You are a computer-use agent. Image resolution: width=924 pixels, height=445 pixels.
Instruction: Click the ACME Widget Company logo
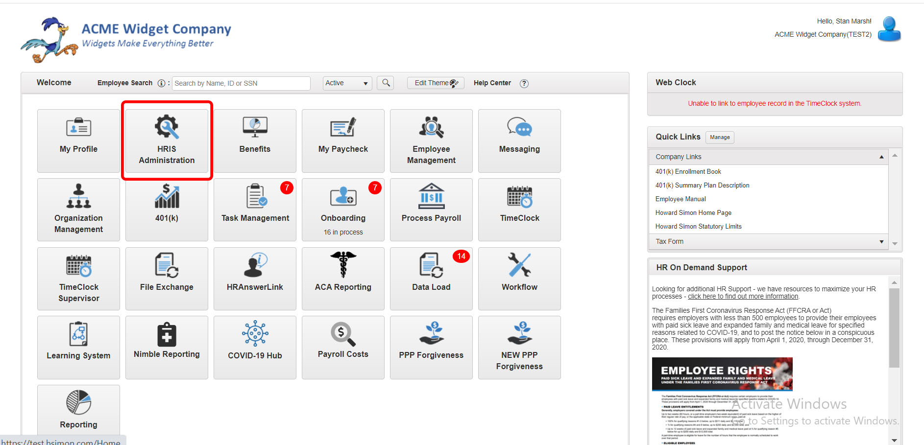click(126, 39)
